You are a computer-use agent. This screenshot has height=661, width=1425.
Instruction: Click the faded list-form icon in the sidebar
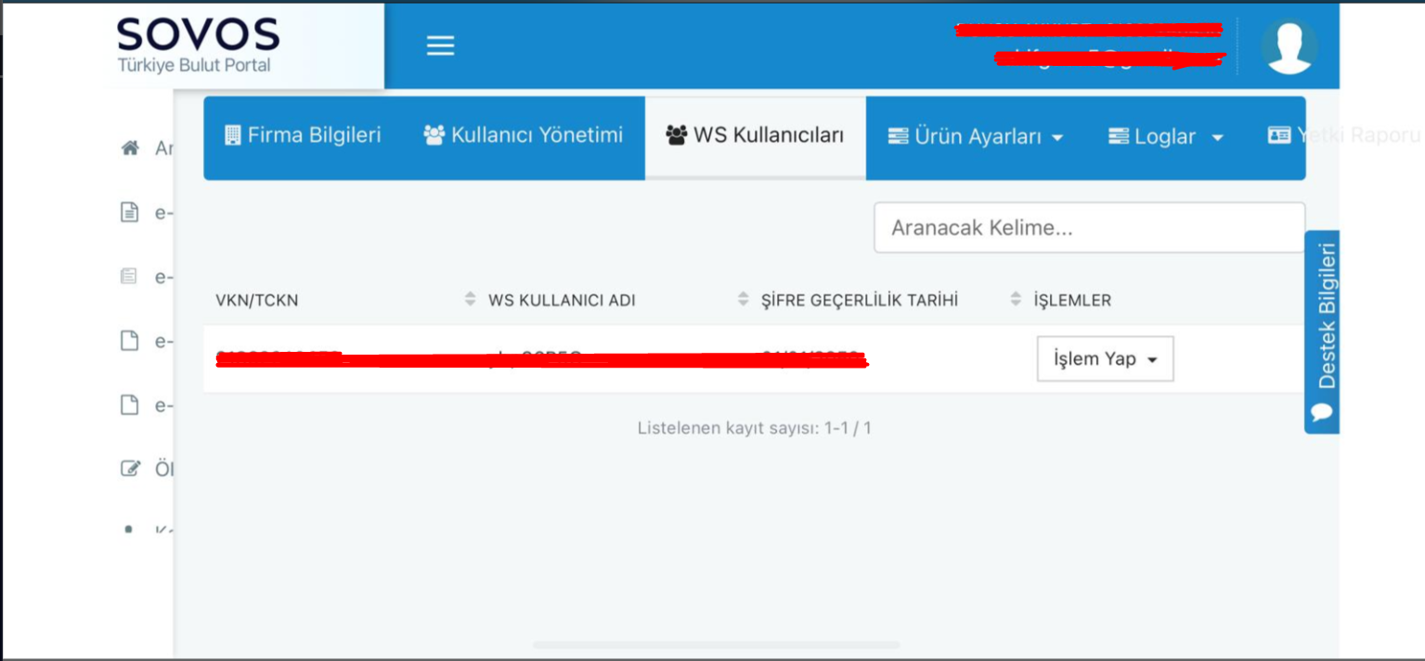coord(131,277)
